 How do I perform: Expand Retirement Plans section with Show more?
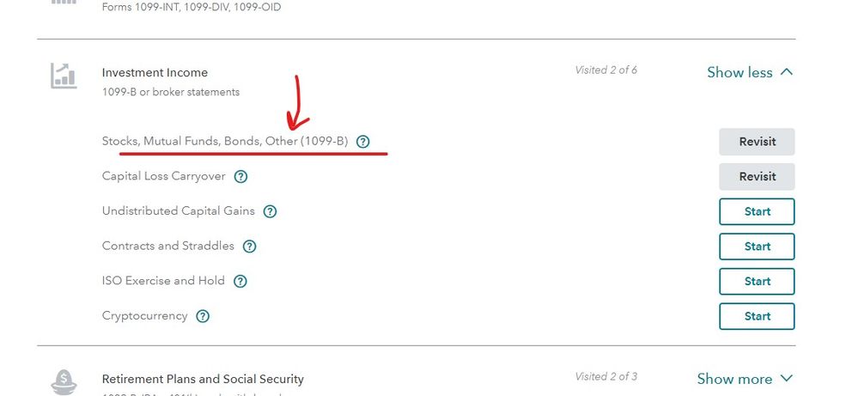pos(745,379)
